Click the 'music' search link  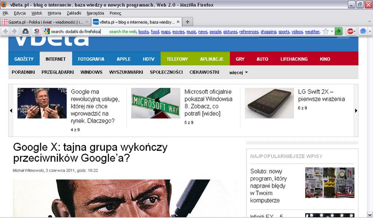[191, 32]
